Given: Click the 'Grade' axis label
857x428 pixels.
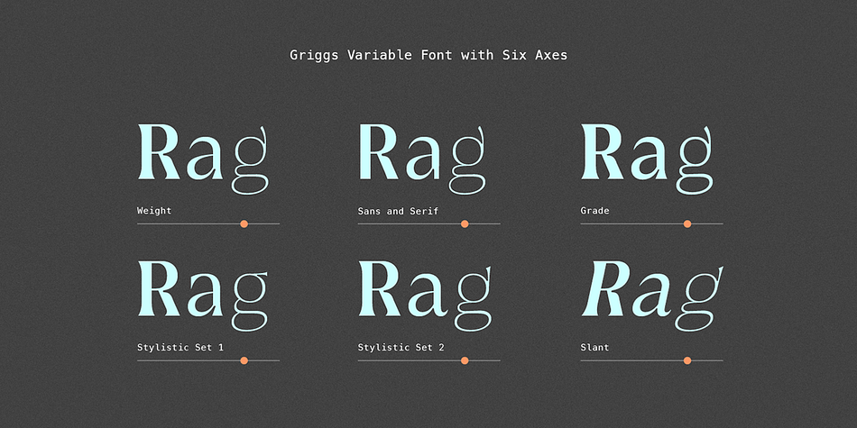Looking at the screenshot, I should point(594,211).
